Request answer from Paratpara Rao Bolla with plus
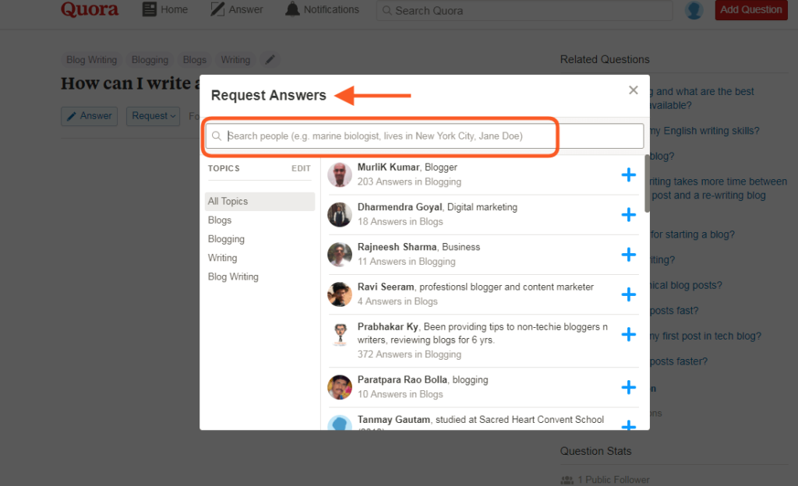Viewport: 798px width, 486px height. click(x=629, y=387)
